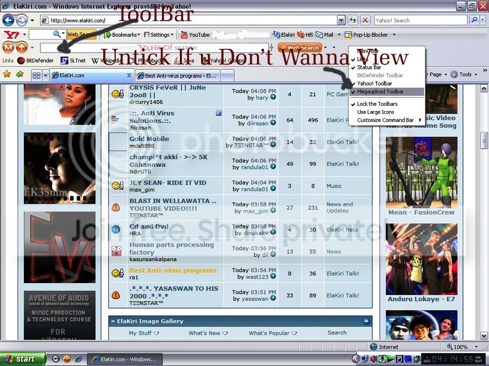This screenshot has width=489, height=366.
Task: Open Customize Command Bar submenu
Action: (x=386, y=120)
